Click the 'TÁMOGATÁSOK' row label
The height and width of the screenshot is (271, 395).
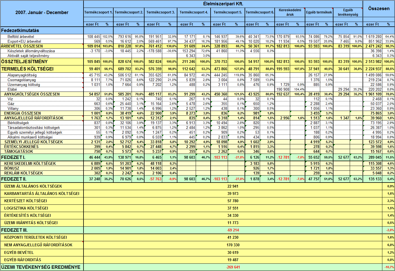19,152
